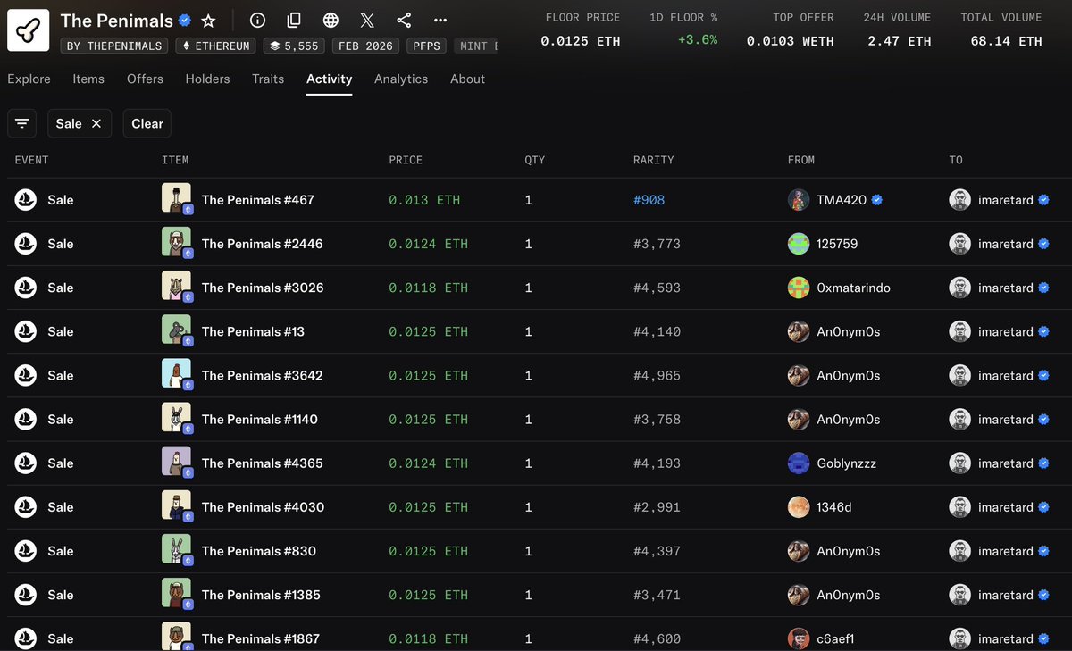Open seller Goblynzzz profile
Image resolution: width=1072 pixels, height=651 pixels.
[x=846, y=463]
